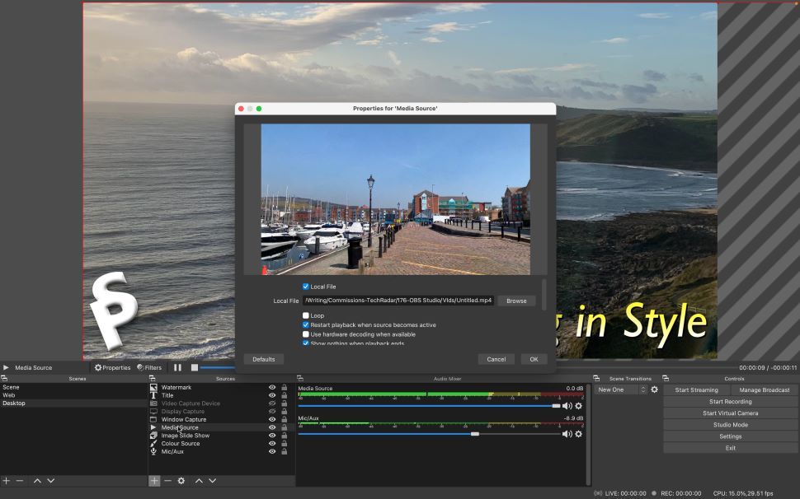Lock the Title source

click(283, 394)
